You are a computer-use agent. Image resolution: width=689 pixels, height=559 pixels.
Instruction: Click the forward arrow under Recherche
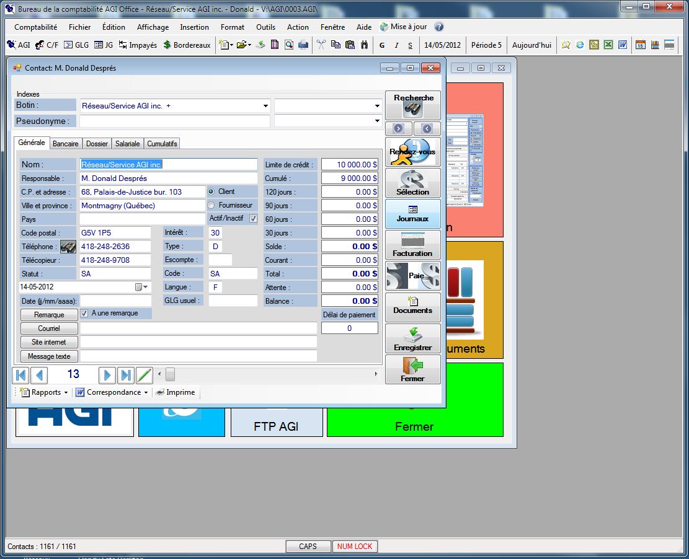tap(399, 128)
